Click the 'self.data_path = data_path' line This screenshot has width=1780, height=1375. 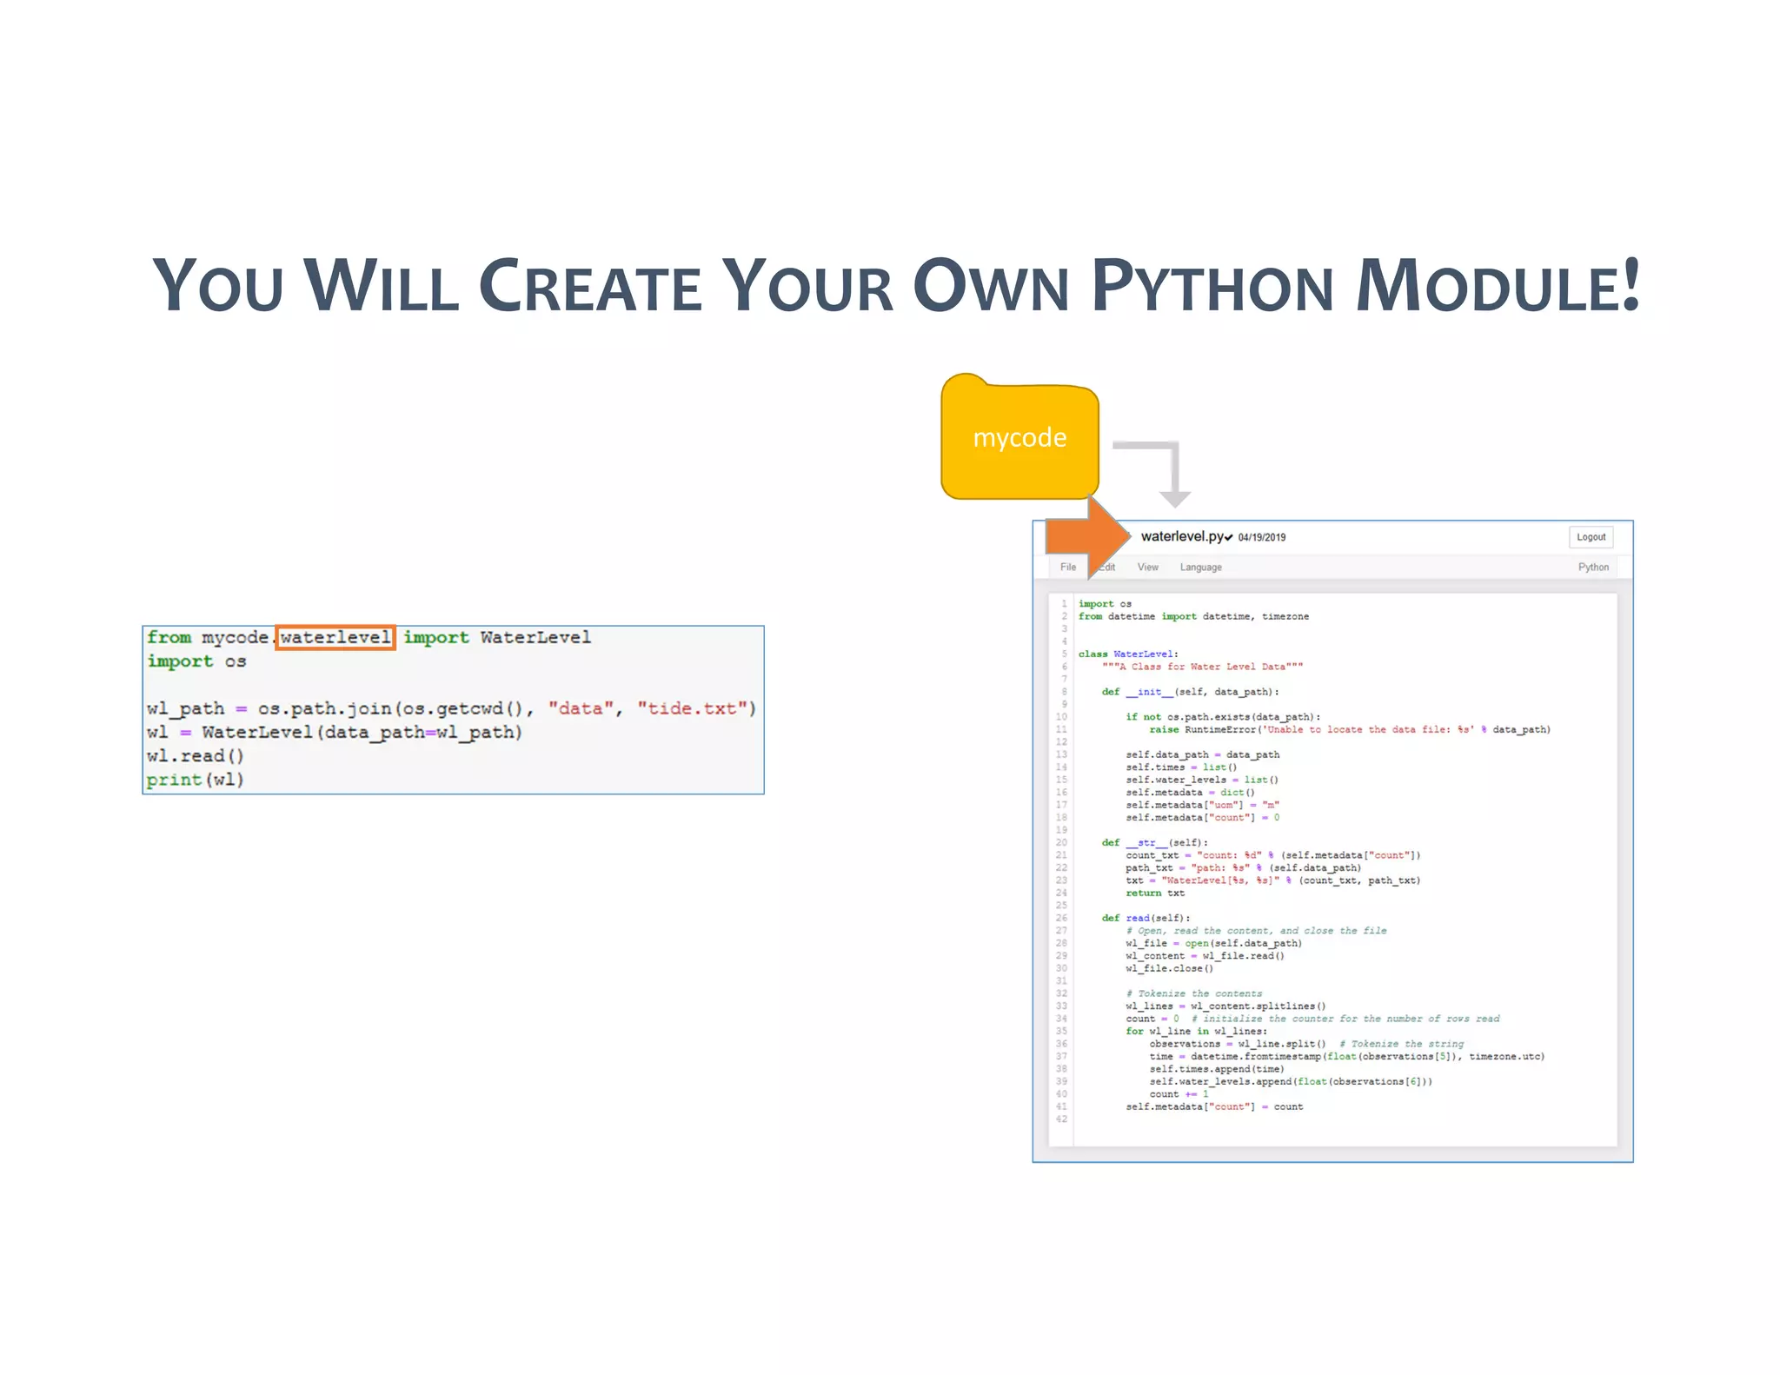tap(1202, 754)
